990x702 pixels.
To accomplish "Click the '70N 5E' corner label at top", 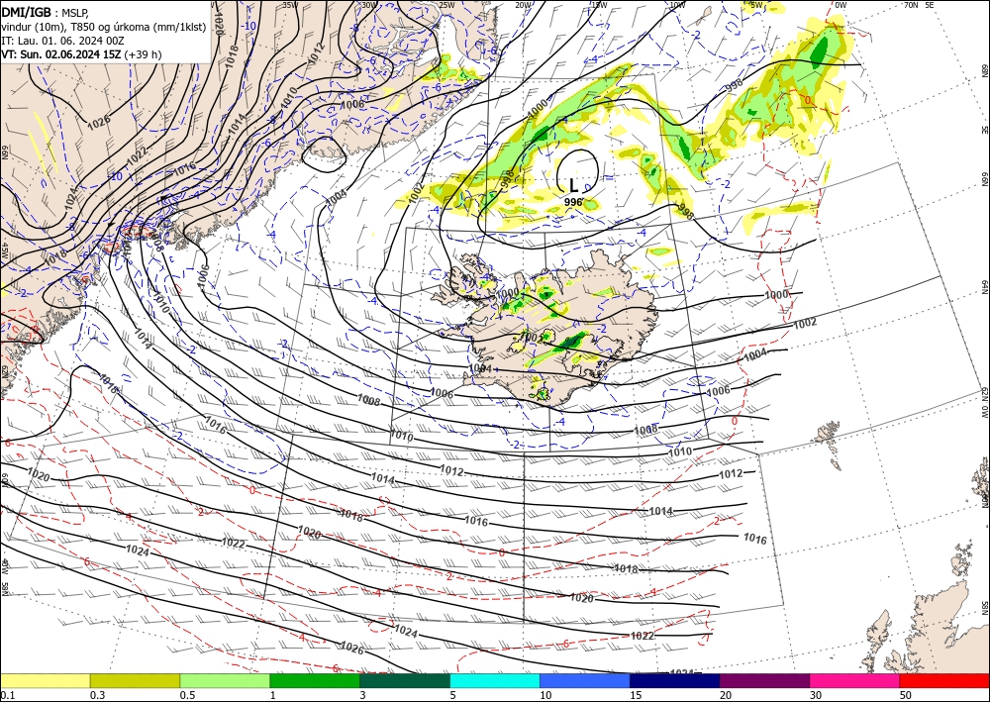I will [x=919, y=5].
